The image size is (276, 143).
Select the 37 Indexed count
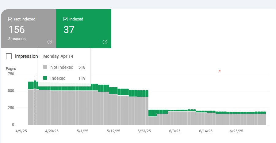point(69,30)
